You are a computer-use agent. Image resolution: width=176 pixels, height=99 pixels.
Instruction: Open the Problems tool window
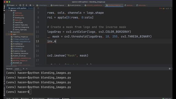click(25, 98)
